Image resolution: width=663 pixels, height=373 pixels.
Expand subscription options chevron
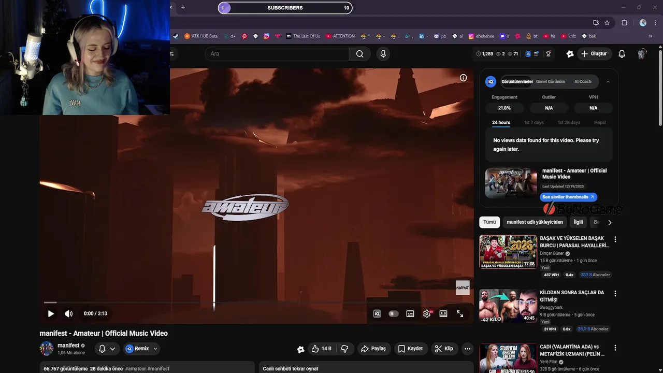[x=112, y=349]
